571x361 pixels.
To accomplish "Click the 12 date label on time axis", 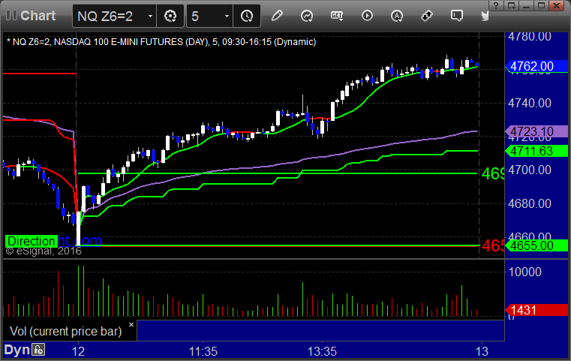I will pos(78,351).
